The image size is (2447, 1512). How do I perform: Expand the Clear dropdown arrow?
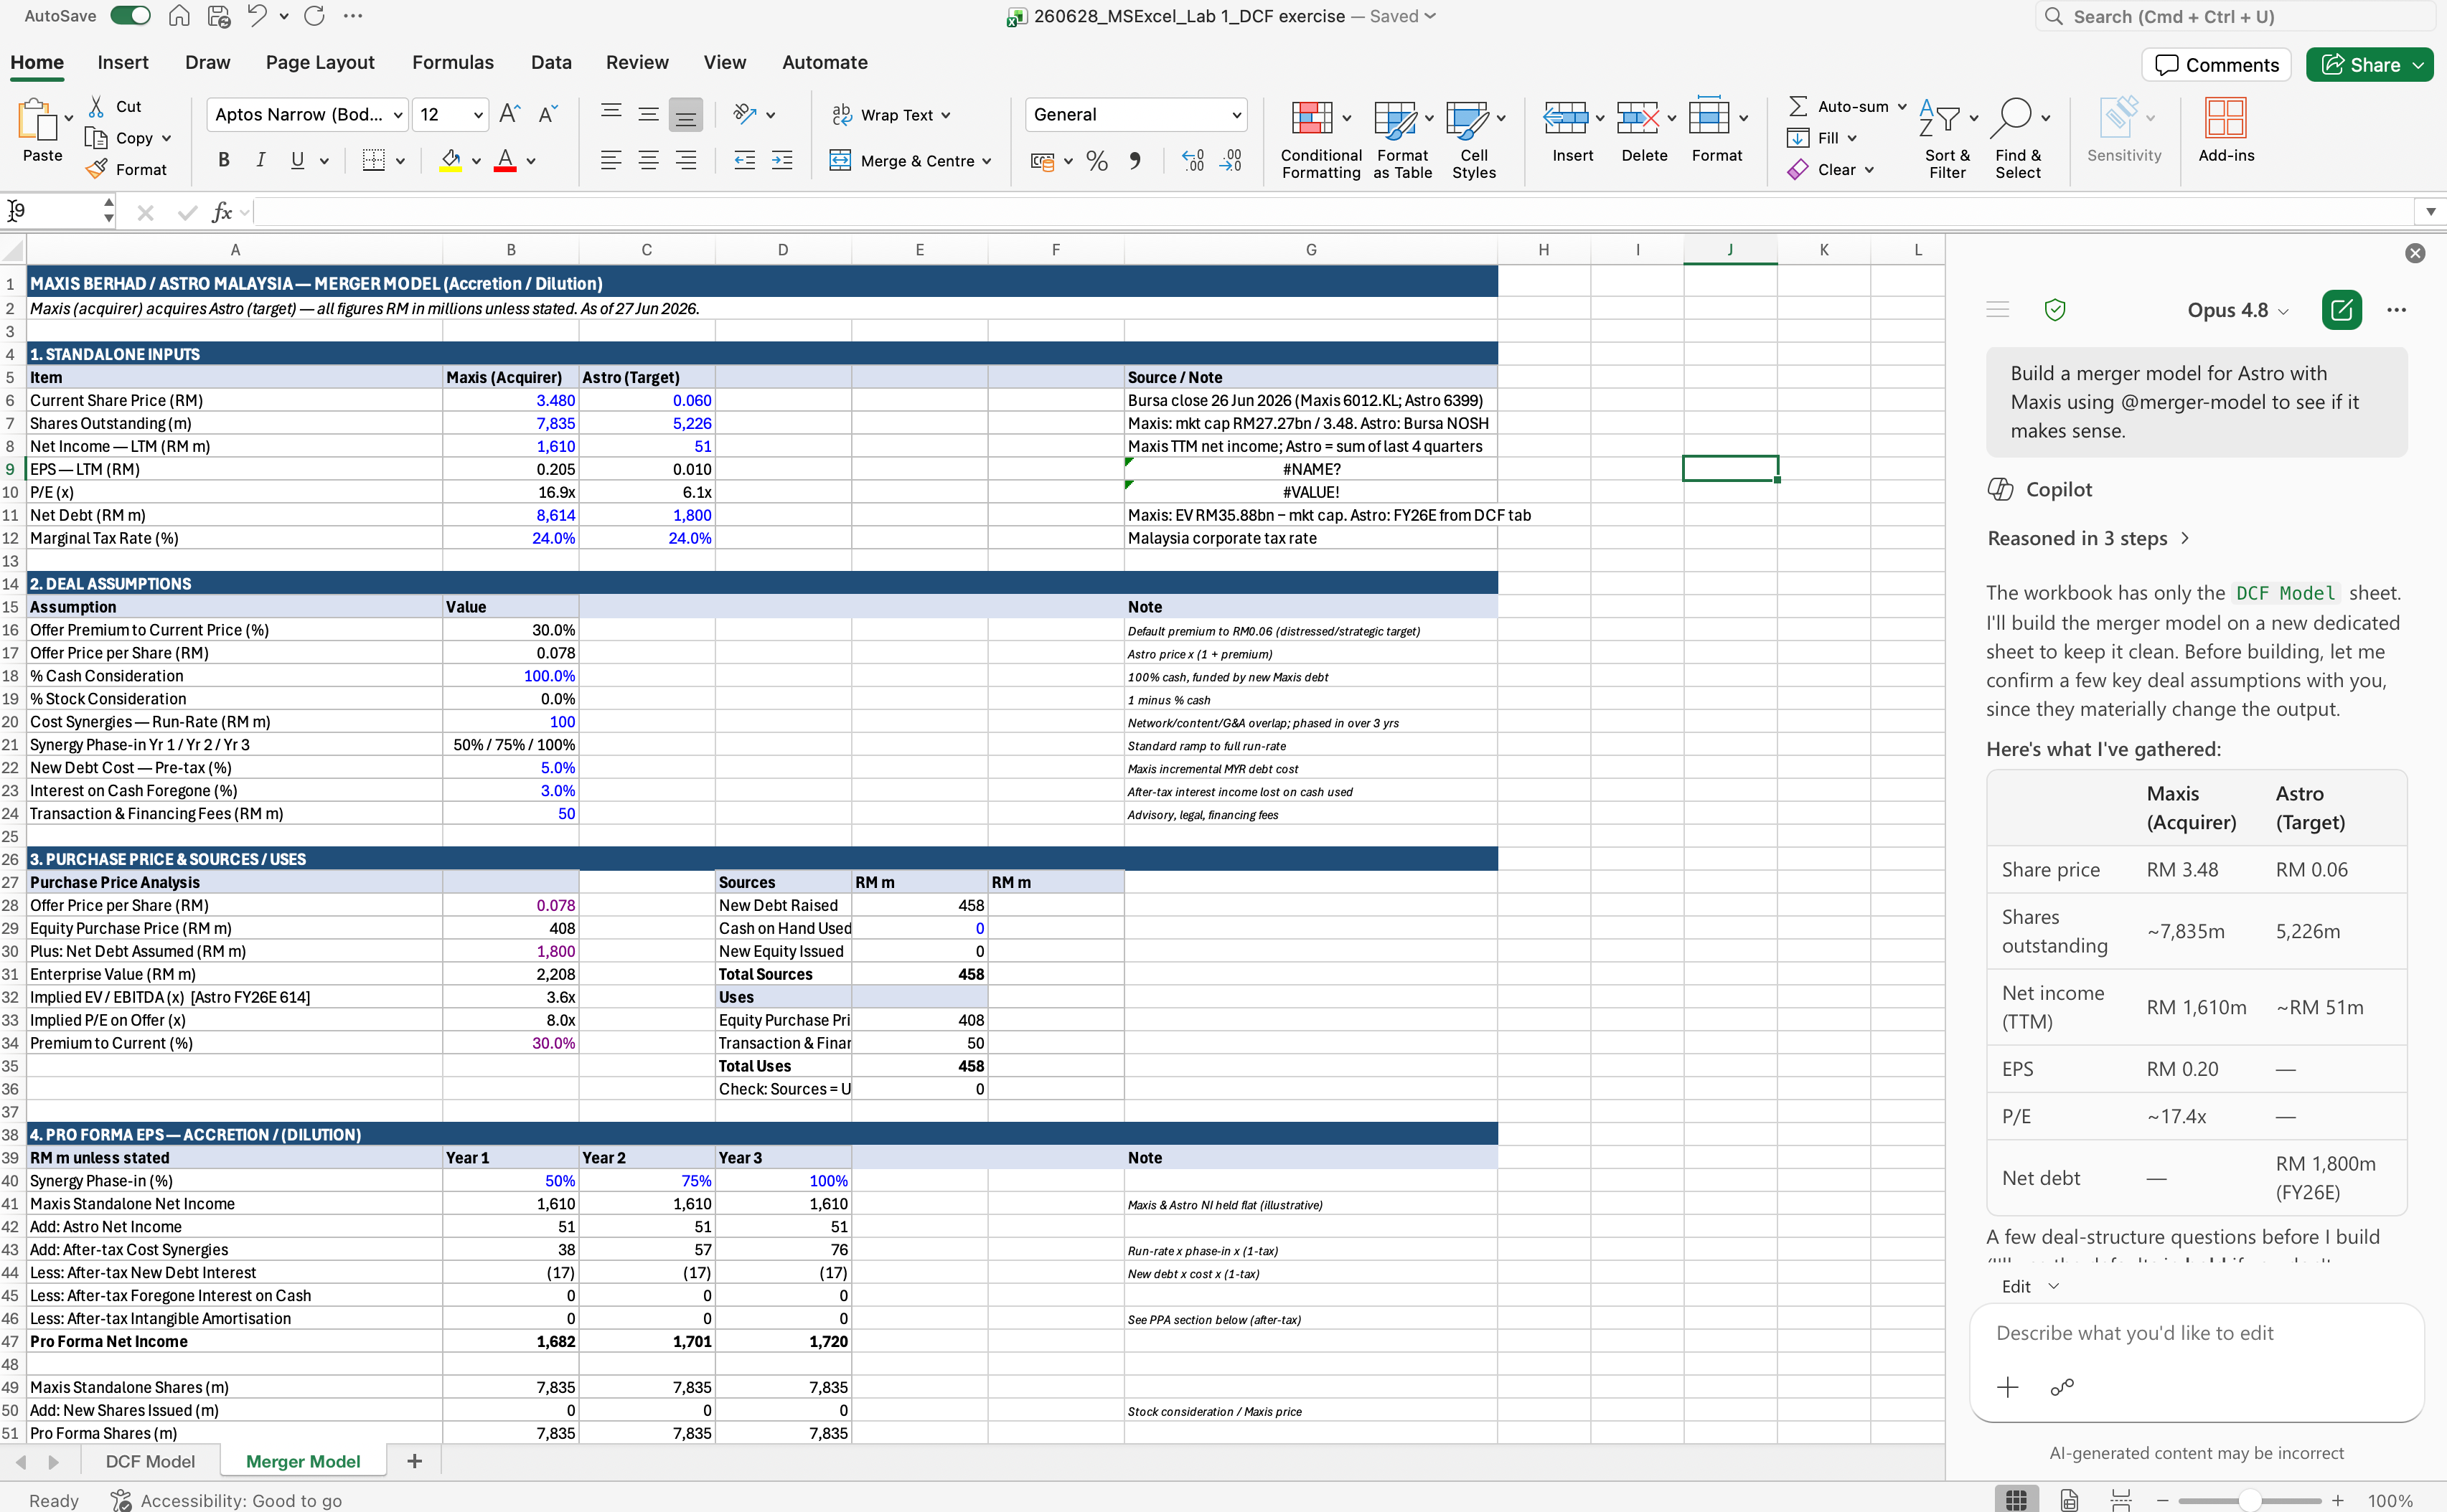click(x=1868, y=170)
